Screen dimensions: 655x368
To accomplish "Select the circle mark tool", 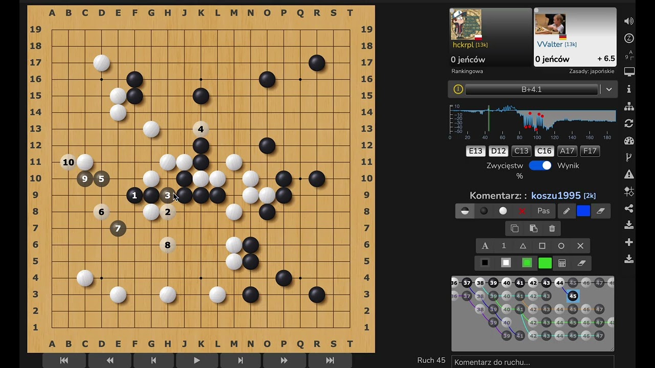I will pyautogui.click(x=561, y=246).
